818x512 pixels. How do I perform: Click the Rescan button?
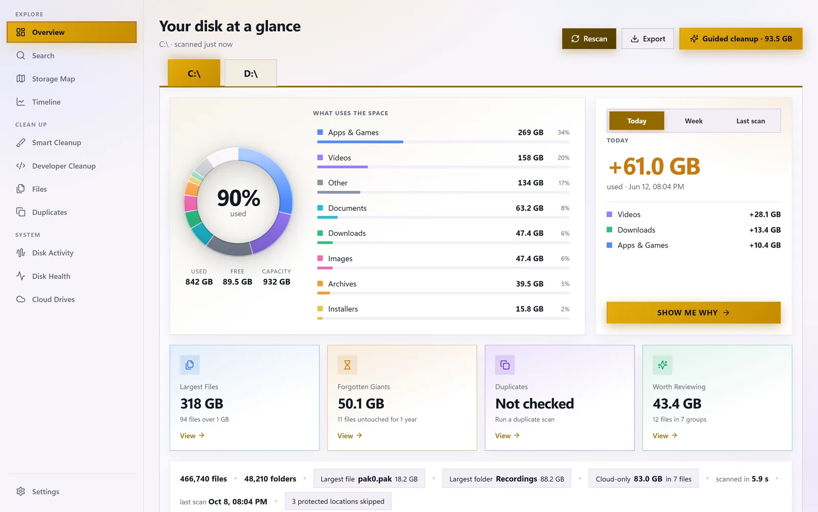tap(589, 39)
